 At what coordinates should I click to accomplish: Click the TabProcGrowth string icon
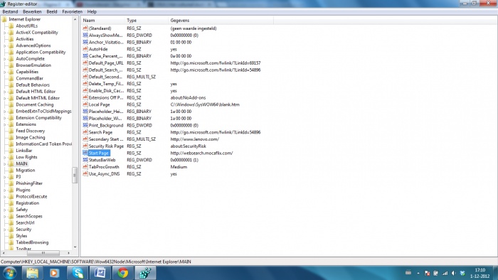(85, 167)
